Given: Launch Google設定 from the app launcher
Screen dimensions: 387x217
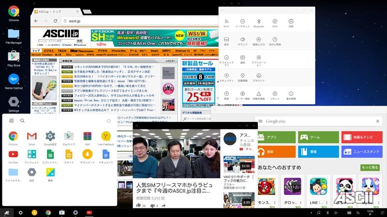Looking at the screenshot, I should tap(50, 138).
